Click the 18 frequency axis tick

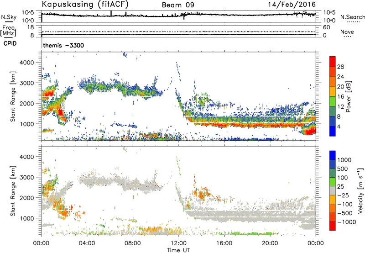click(31, 27)
